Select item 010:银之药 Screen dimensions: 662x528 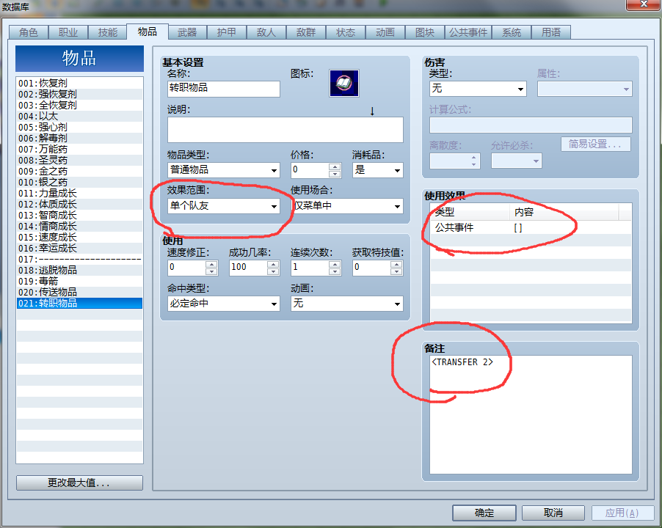[79, 182]
